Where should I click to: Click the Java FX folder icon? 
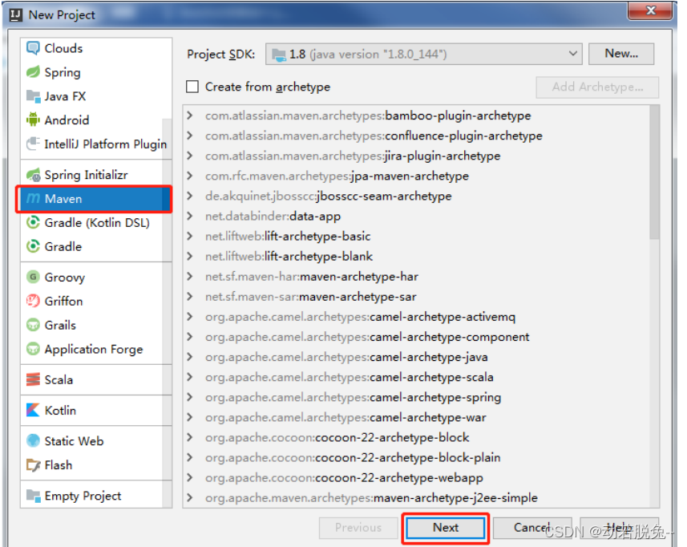pos(34,96)
